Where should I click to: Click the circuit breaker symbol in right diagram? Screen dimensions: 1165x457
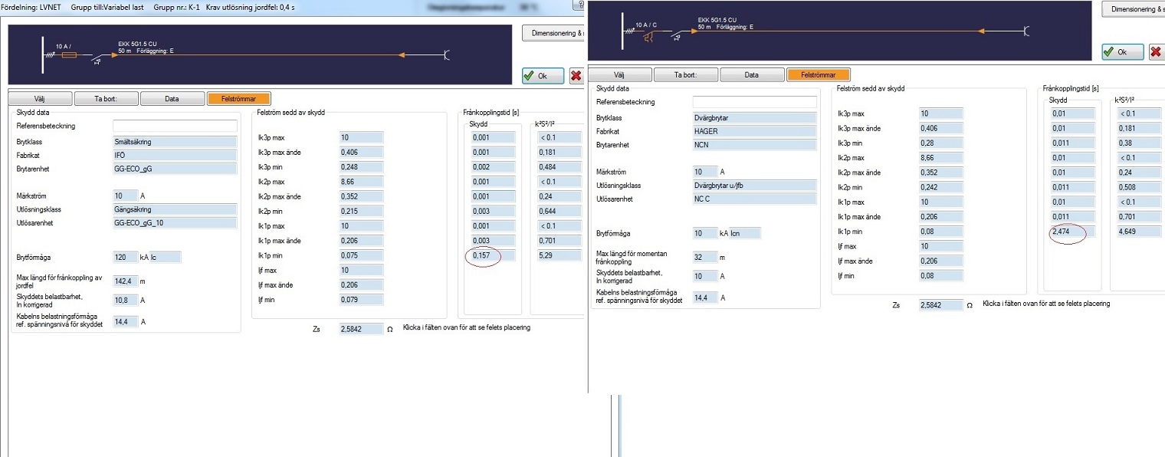[648, 35]
